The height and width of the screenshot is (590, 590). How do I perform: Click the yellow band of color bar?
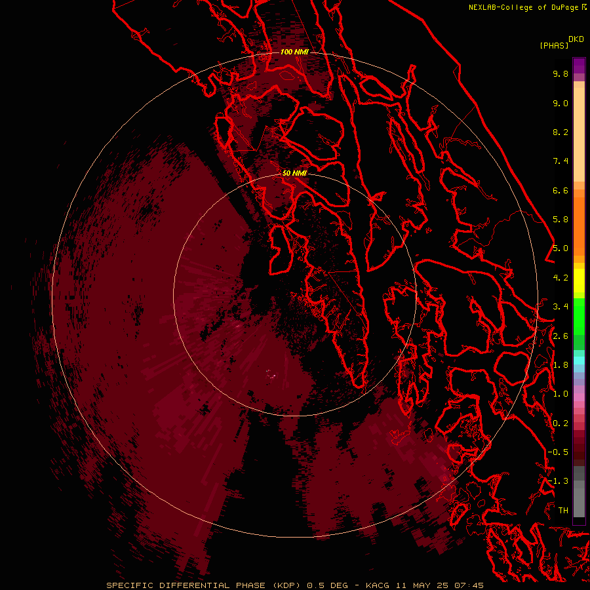click(579, 281)
